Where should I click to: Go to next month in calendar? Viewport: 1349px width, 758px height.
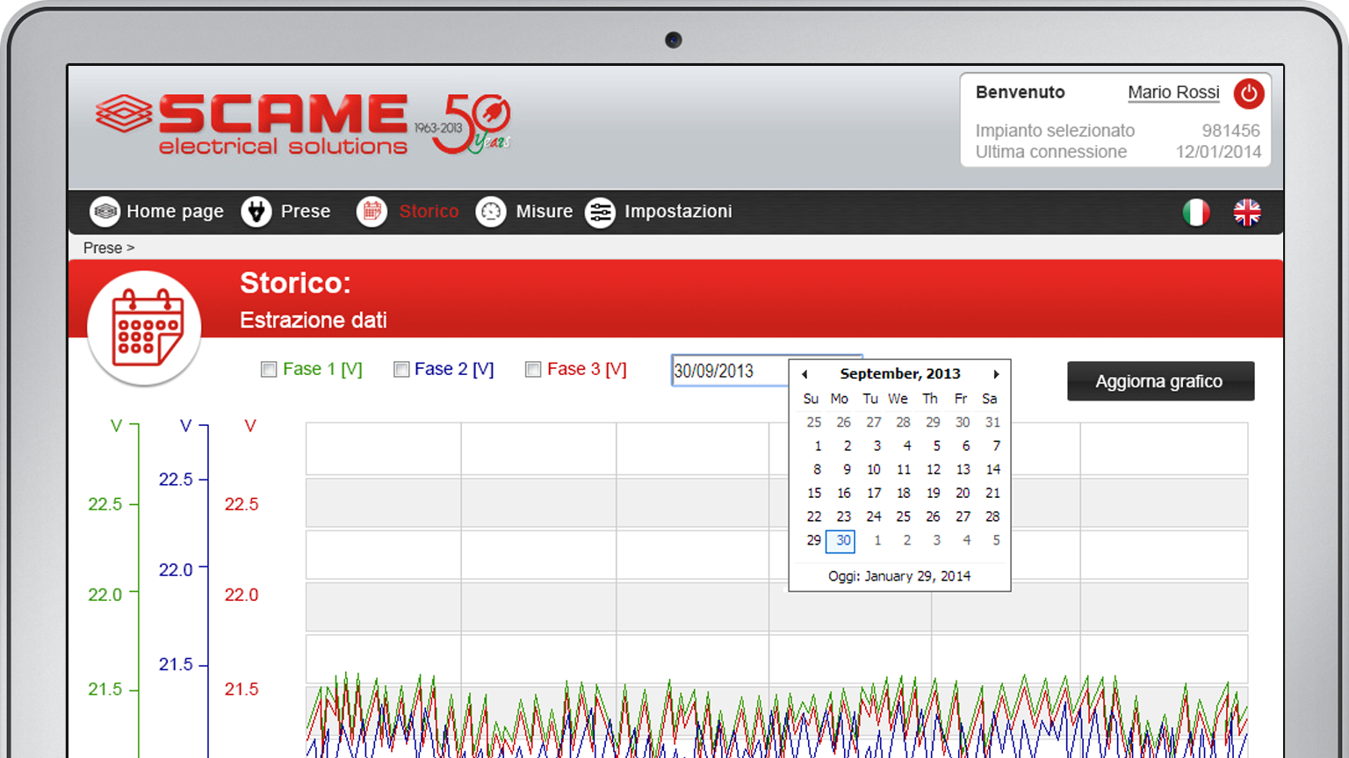[996, 374]
